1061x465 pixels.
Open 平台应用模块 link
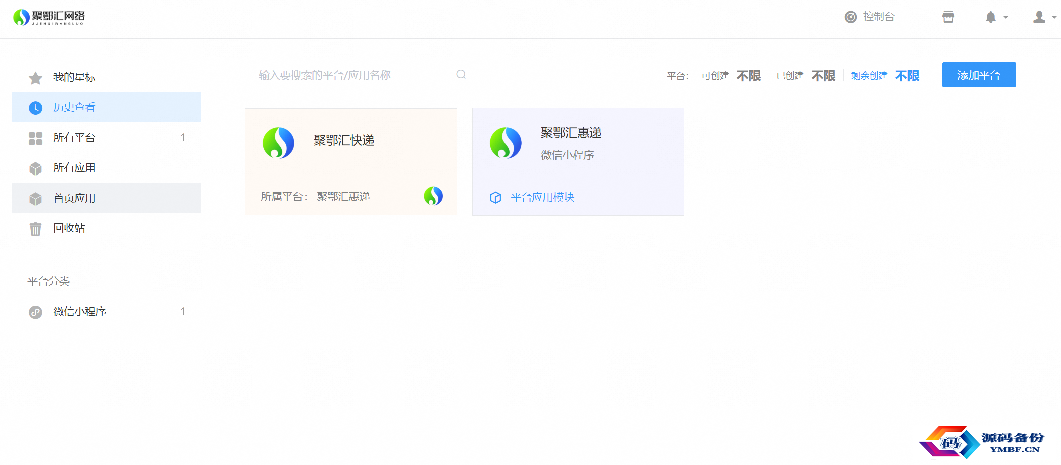[x=542, y=197]
